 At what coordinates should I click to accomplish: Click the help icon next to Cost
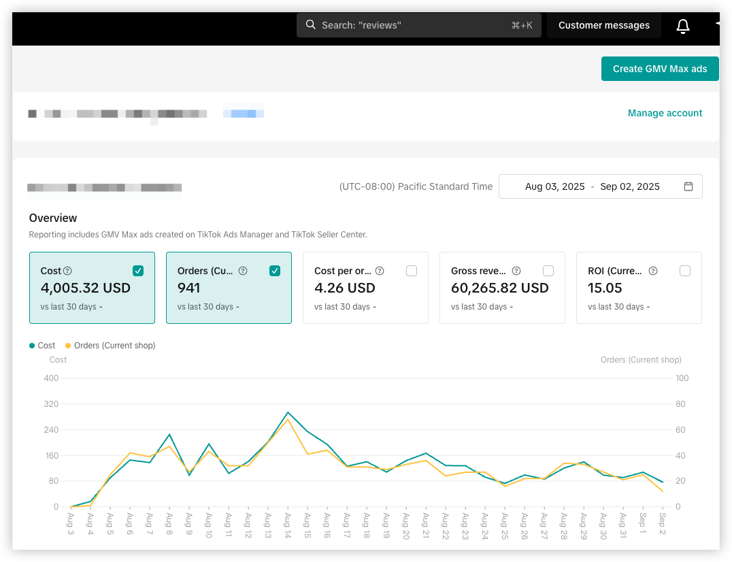tap(67, 271)
